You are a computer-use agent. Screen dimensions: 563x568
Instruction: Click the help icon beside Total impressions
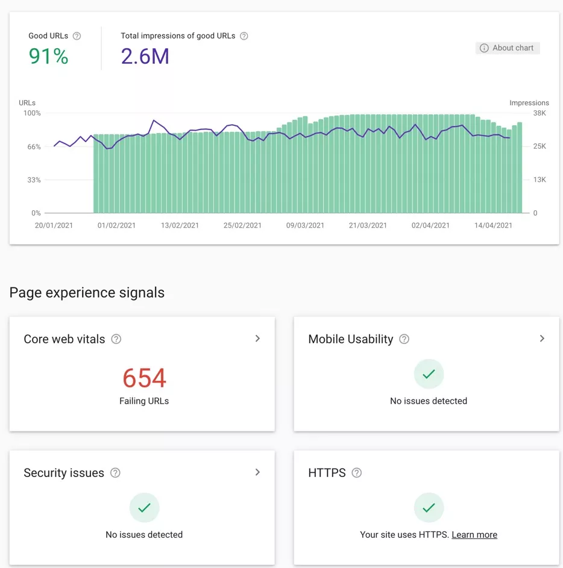point(244,36)
